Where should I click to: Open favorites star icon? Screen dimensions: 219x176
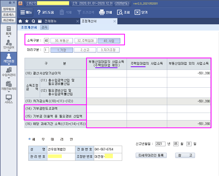point(27,21)
